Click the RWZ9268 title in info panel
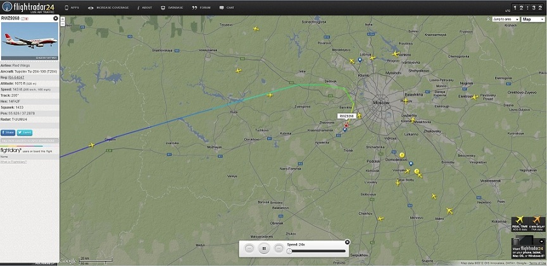This screenshot has height=266, width=547. (x=11, y=18)
